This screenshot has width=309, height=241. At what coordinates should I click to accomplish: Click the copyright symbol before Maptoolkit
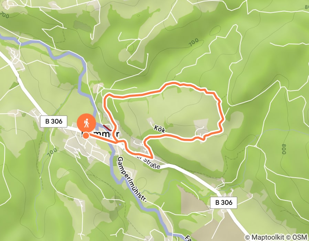pyautogui.click(x=248, y=237)
